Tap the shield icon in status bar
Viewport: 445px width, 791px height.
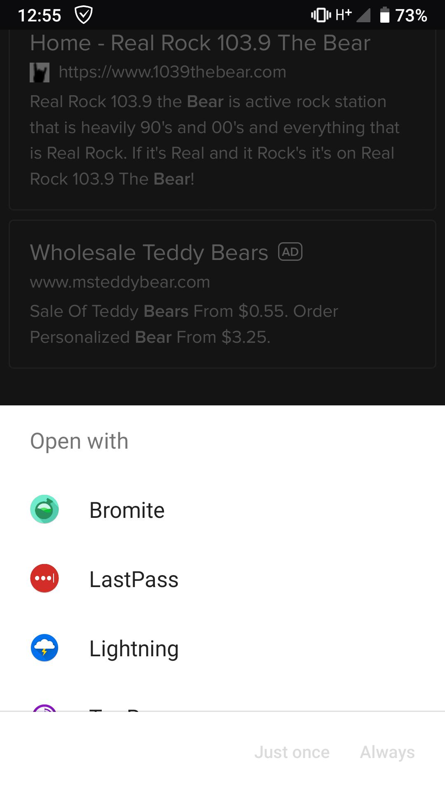click(84, 15)
